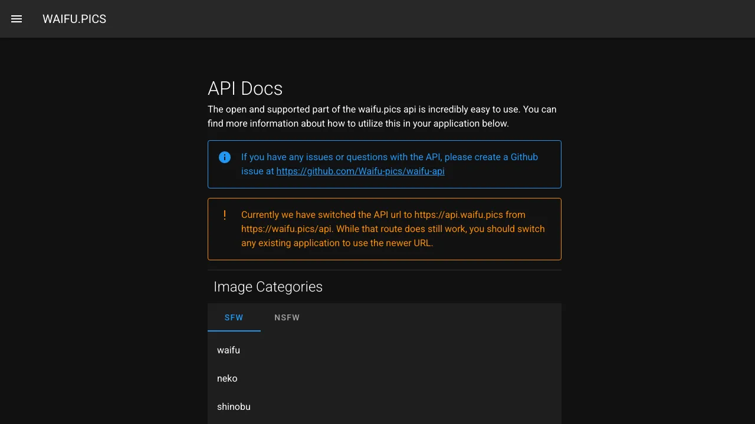
Task: Click the API Docs heading
Action: point(245,88)
